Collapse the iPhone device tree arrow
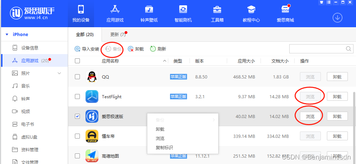The image size is (356, 164). 7,35
